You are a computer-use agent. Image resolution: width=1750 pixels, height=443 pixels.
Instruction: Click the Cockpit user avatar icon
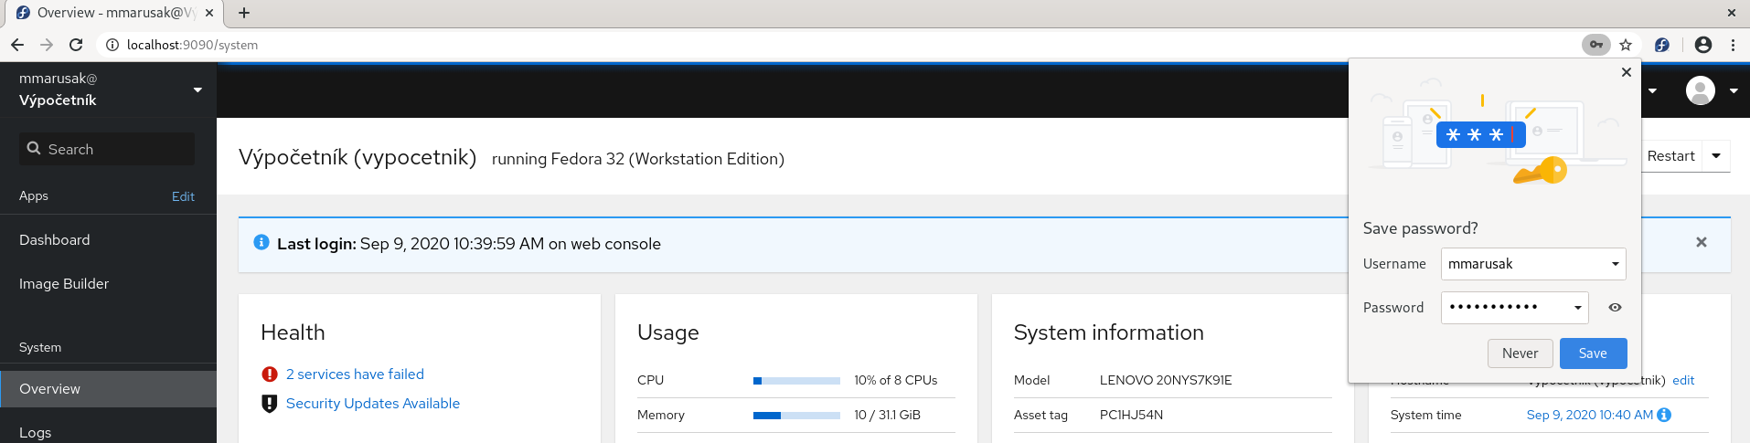(x=1701, y=90)
